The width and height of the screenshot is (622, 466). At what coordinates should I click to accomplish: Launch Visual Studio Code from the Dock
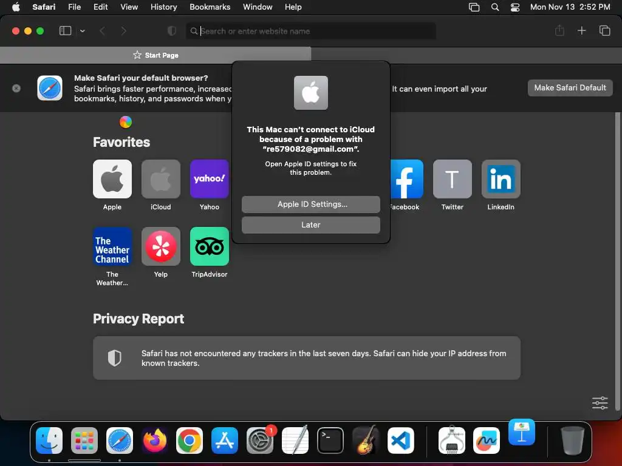tap(401, 441)
